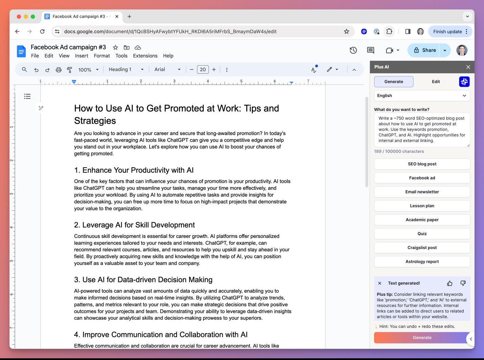Image resolution: width=484 pixels, height=360 pixels.
Task: Select the paint format tool
Action: (70, 69)
